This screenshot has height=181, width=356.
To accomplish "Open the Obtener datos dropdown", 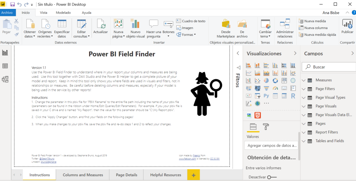I will (x=30, y=34).
